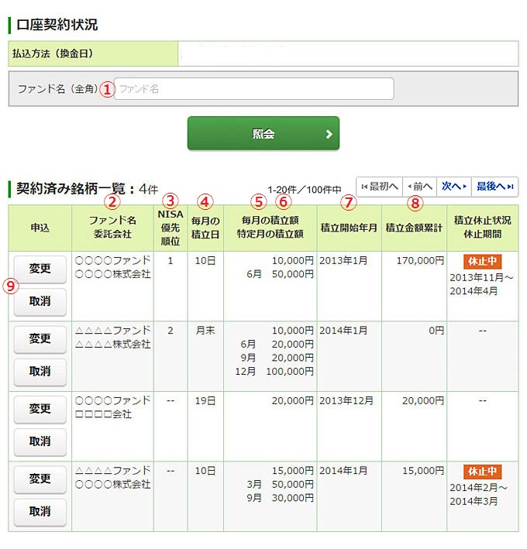The width and height of the screenshot is (527, 549).
Task: Go to next page via 次へ
Action: click(454, 187)
